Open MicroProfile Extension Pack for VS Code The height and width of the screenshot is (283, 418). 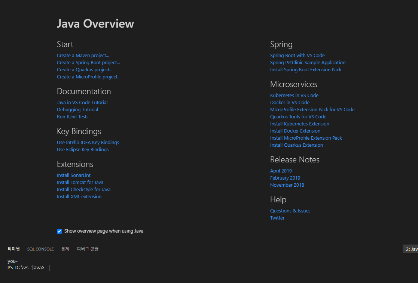coord(312,110)
